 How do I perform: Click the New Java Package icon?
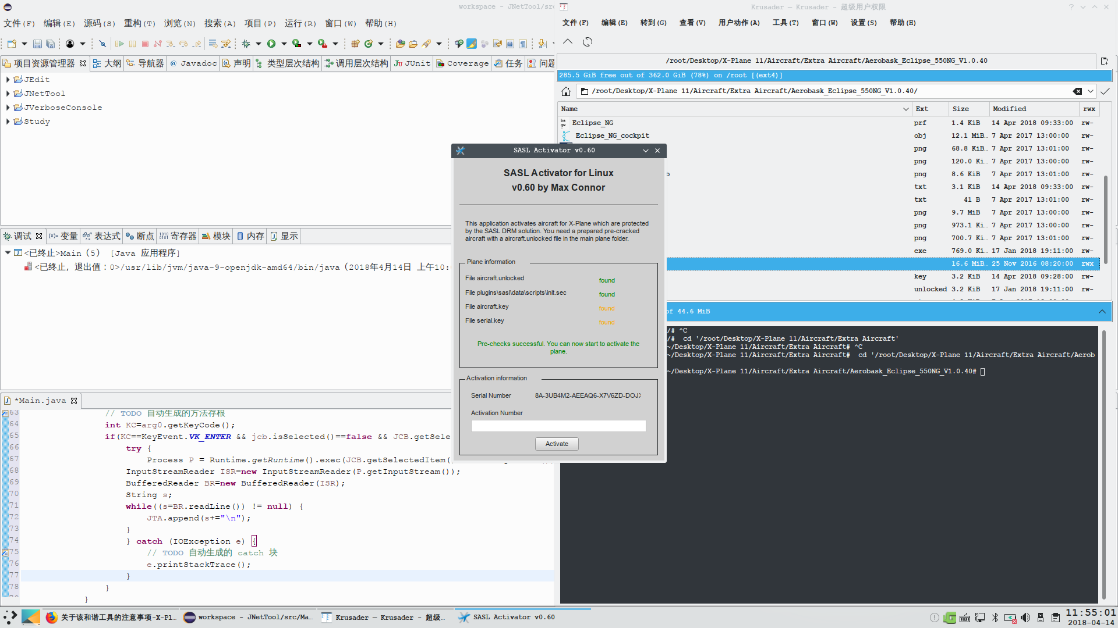coord(355,44)
